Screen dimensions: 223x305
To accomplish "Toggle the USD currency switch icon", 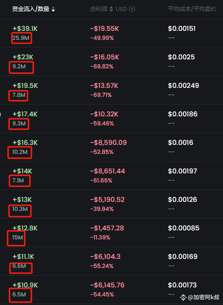I will (132, 9).
